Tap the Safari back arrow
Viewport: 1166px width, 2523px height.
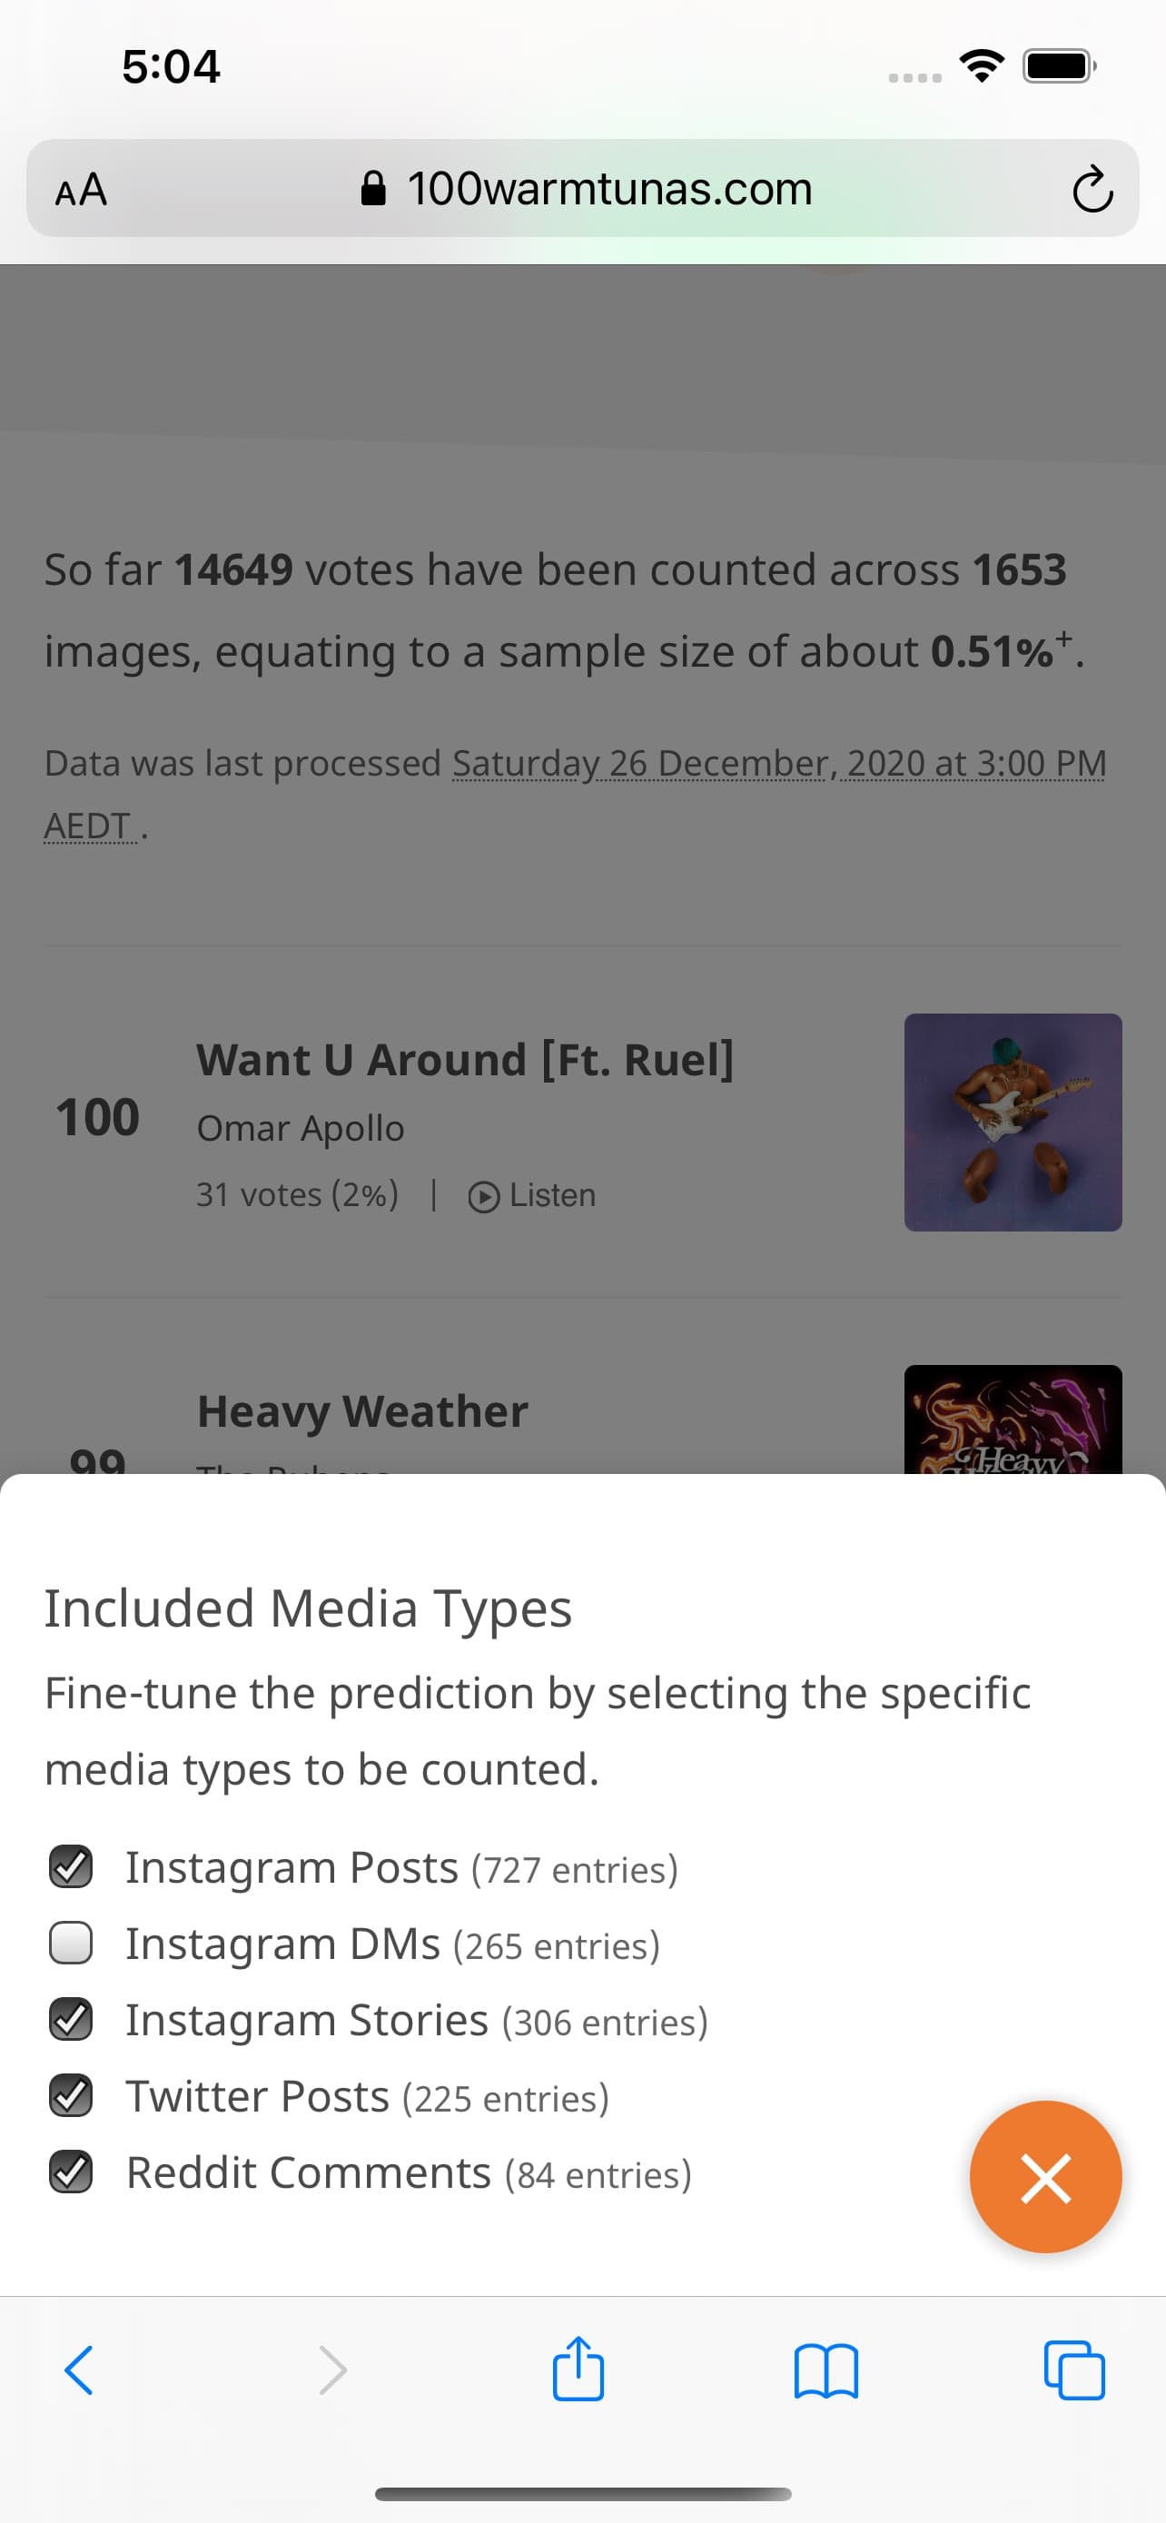click(78, 2371)
